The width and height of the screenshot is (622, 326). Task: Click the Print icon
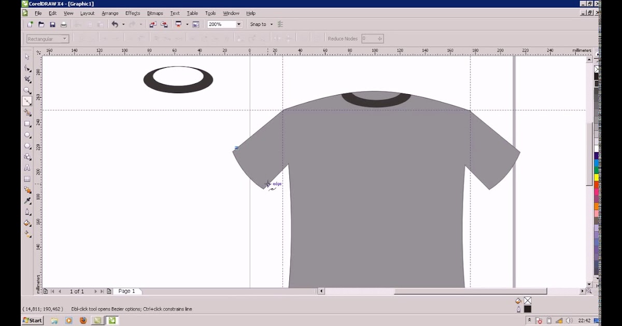[x=64, y=24]
